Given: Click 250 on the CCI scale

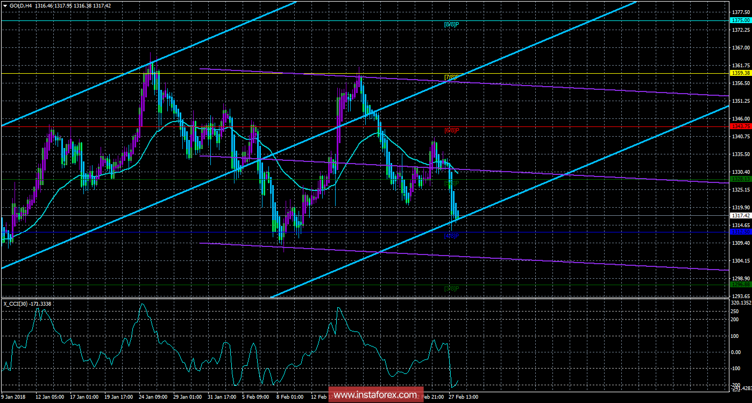Looking at the screenshot, I should pos(734,312).
